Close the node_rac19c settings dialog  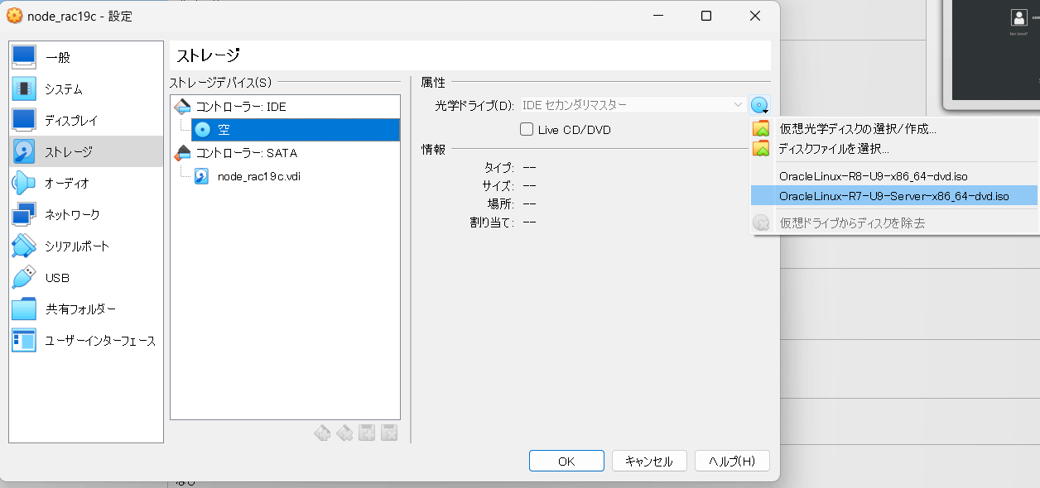pyautogui.click(x=755, y=16)
